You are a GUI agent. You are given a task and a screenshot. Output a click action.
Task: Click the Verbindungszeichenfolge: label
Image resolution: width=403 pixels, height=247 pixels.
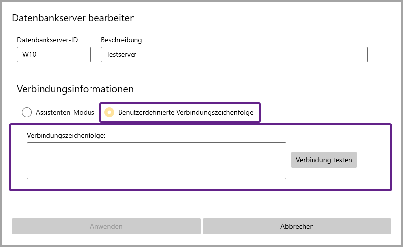[x=66, y=135]
